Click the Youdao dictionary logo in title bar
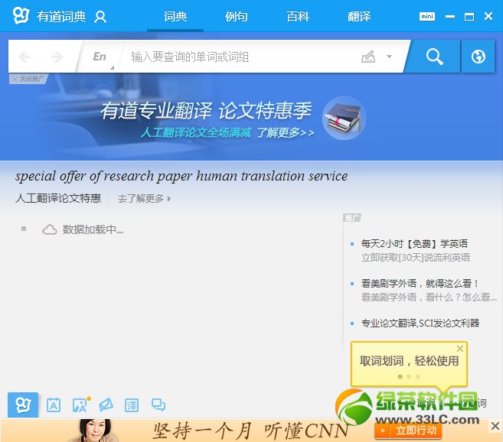The width and height of the screenshot is (503, 442). [x=21, y=16]
